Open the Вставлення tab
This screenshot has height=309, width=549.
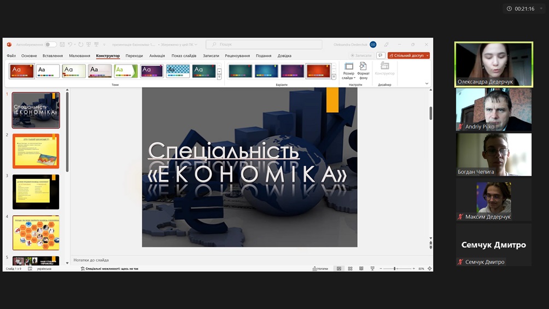click(52, 56)
